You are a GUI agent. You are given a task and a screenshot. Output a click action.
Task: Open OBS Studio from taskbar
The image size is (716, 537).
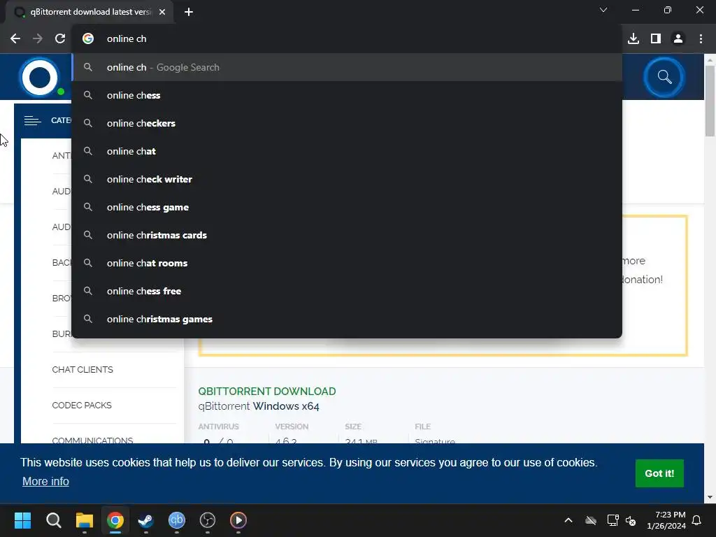coord(207,520)
